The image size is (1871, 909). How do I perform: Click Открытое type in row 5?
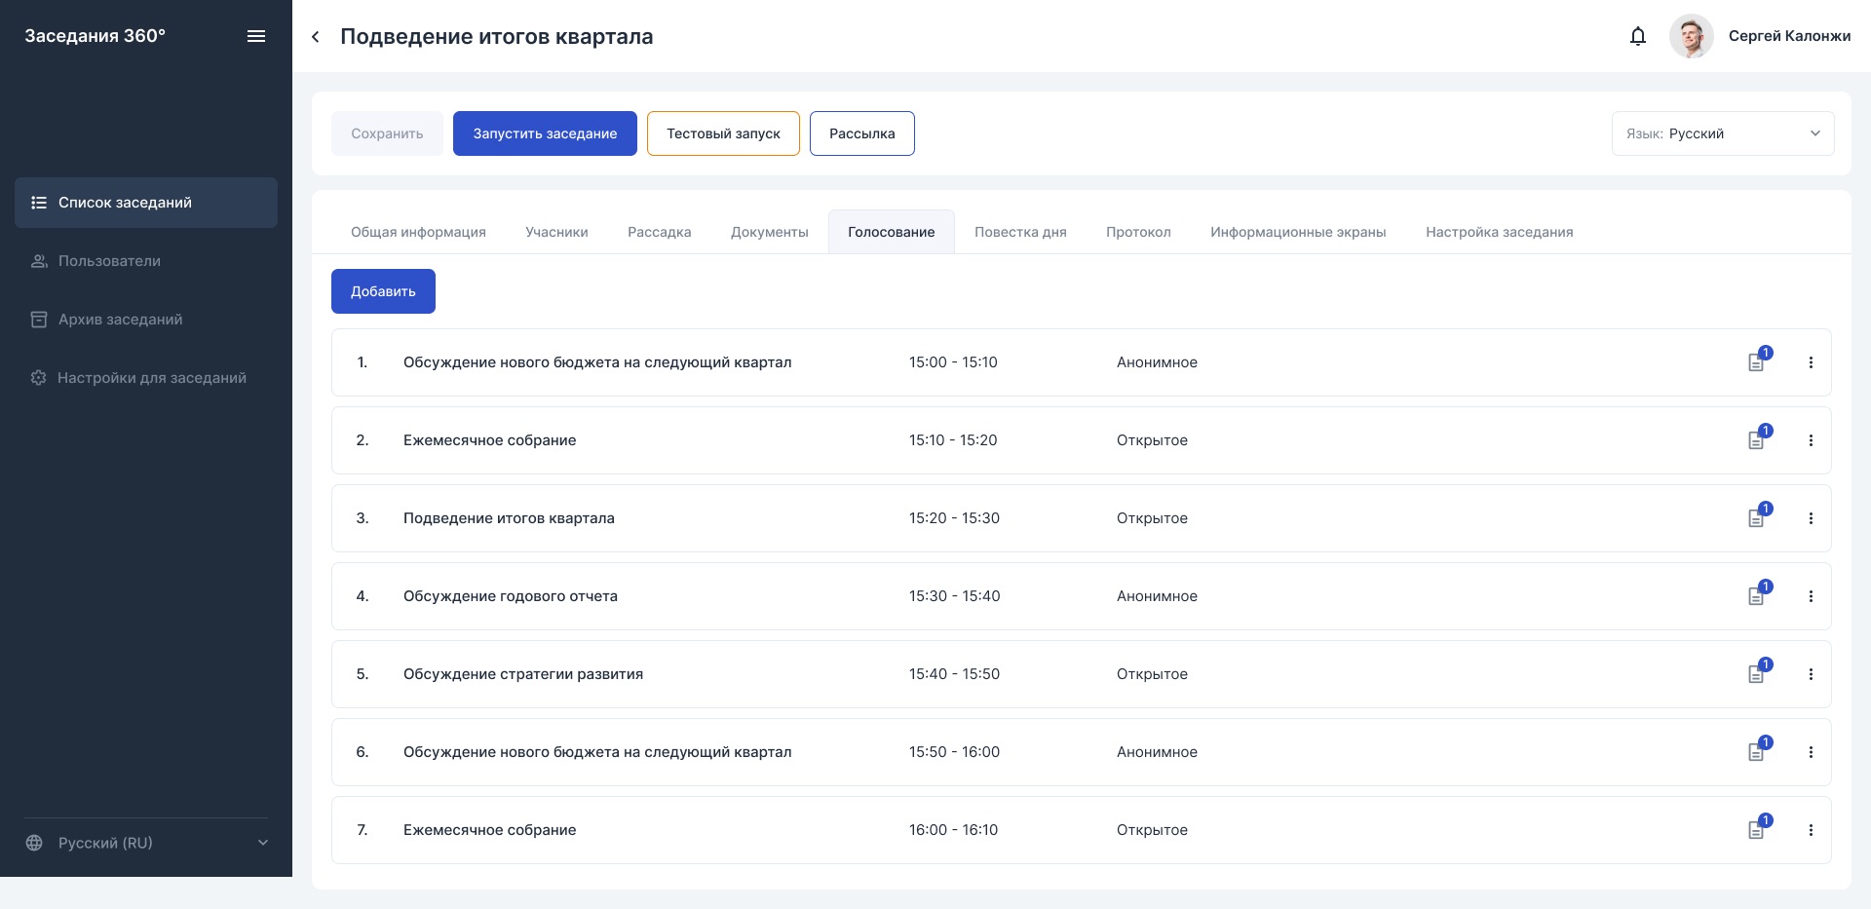pos(1152,674)
